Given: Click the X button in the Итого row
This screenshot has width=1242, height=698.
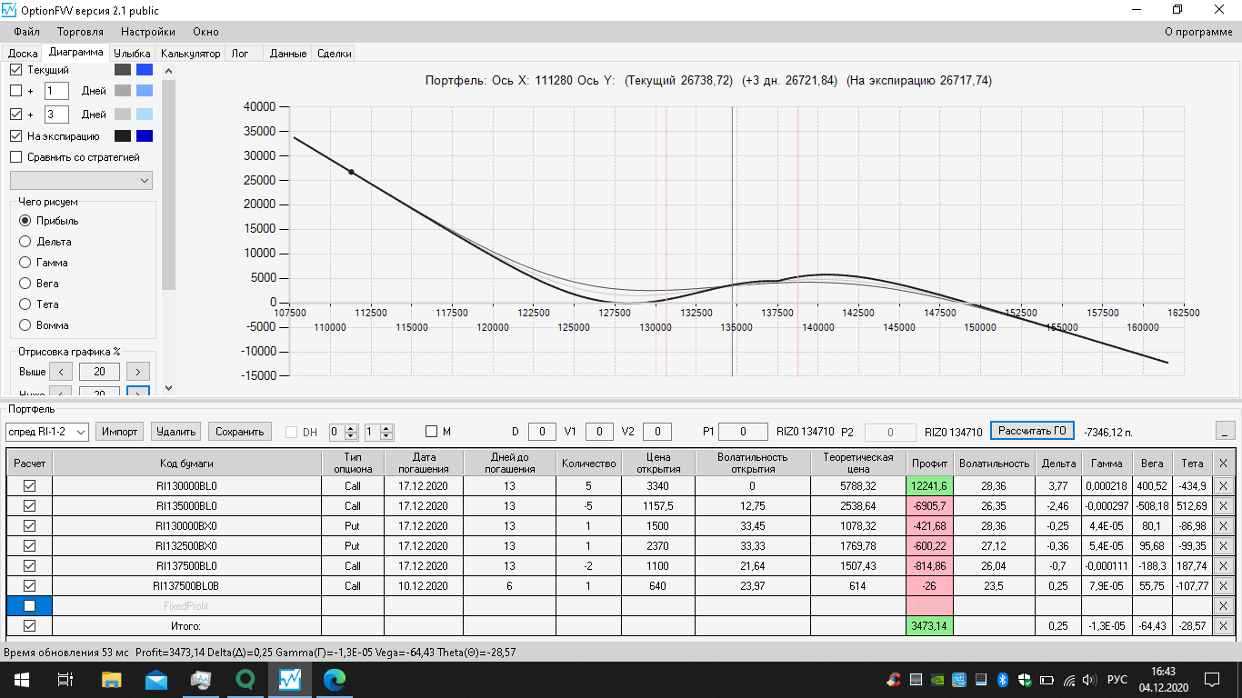Looking at the screenshot, I should click(x=1223, y=626).
